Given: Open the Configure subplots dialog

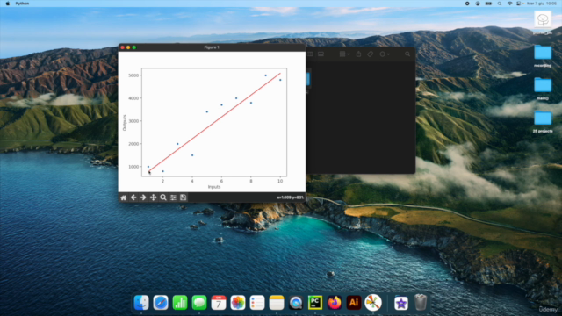Looking at the screenshot, I should 173,197.
